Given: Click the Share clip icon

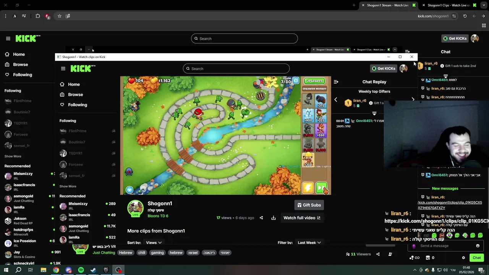Looking at the screenshot, I should click(261, 218).
